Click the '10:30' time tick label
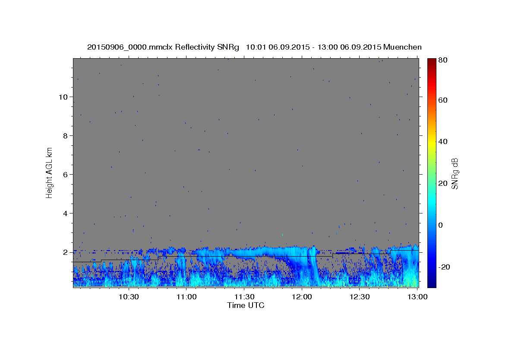Screen dimensions: 518x345 point(129,297)
